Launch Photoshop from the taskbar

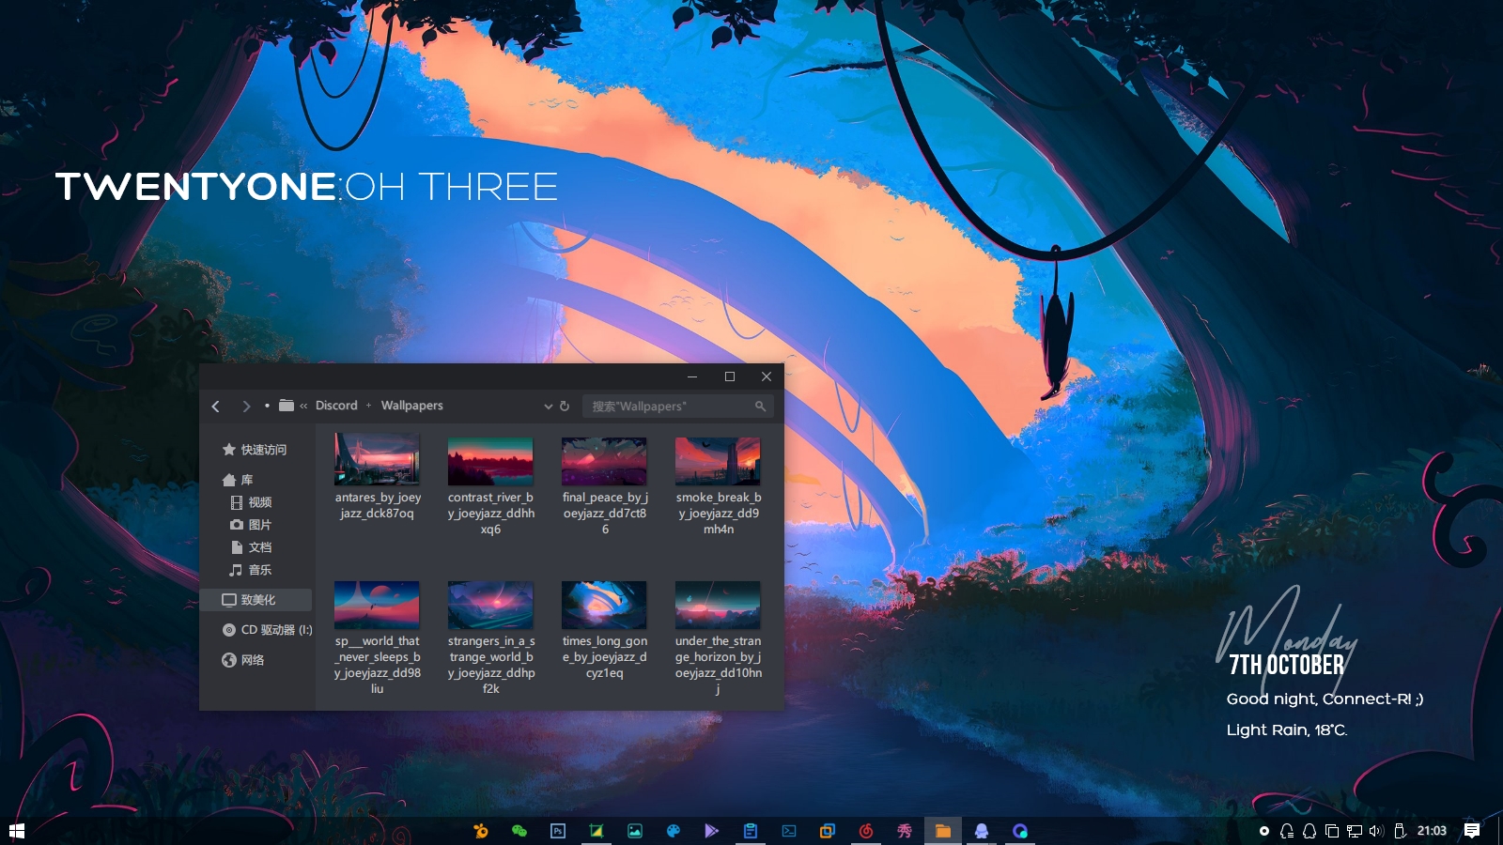[558, 831]
